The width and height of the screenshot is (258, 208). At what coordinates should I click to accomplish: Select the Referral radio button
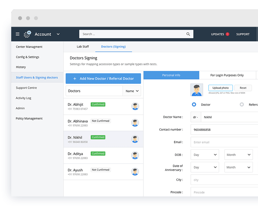click(x=242, y=104)
